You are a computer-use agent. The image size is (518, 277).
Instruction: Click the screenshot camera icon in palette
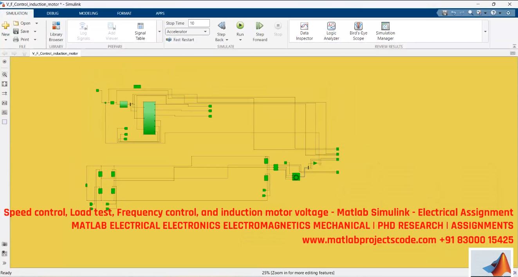pyautogui.click(x=5, y=244)
